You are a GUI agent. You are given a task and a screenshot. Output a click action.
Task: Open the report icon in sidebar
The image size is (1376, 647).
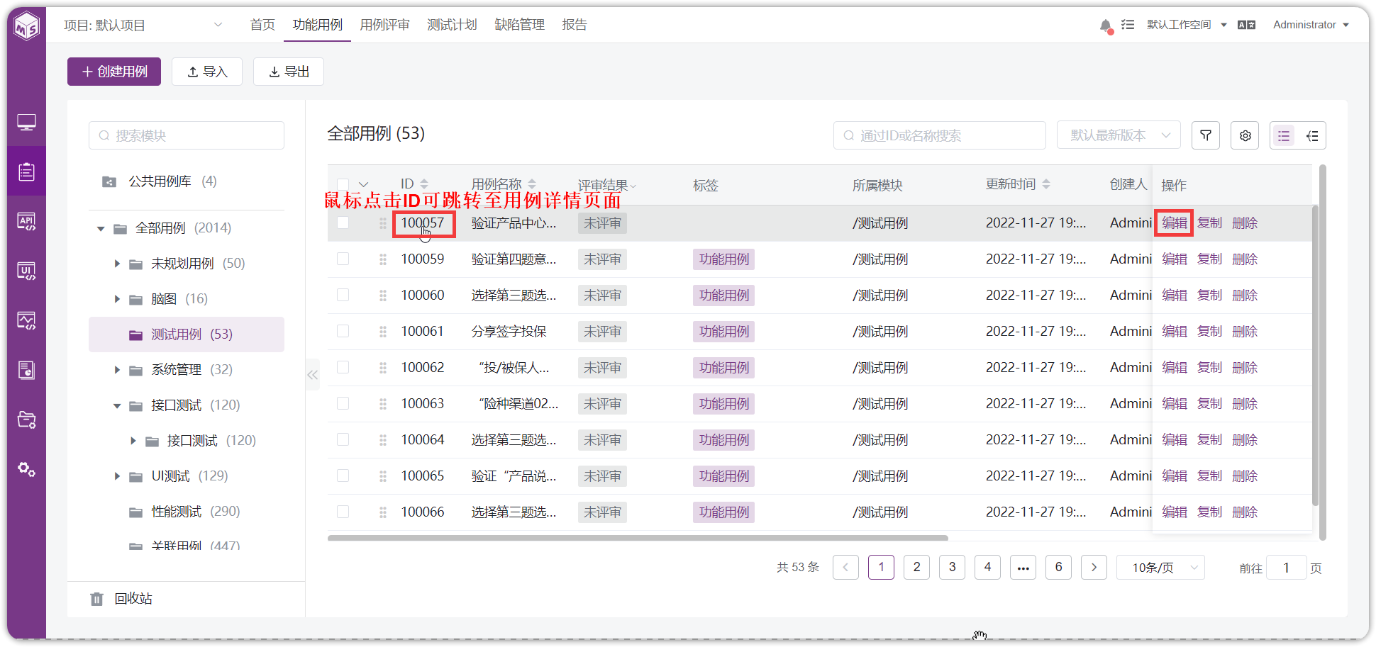click(x=26, y=370)
